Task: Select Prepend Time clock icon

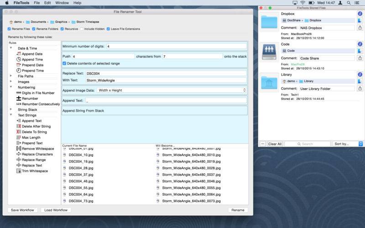Action: (x=19, y=71)
